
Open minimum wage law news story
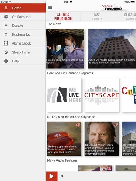pos(112,48)
